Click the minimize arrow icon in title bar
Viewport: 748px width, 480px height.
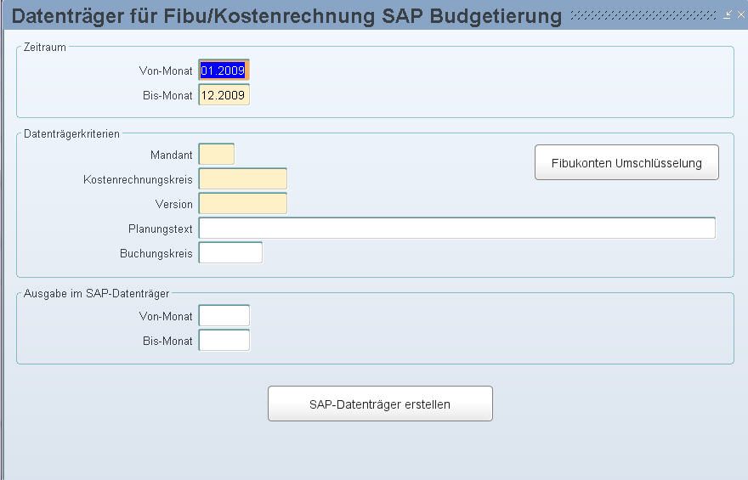728,15
